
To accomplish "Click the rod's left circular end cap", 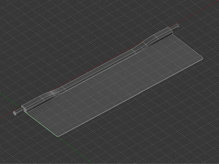I will 15,113.
